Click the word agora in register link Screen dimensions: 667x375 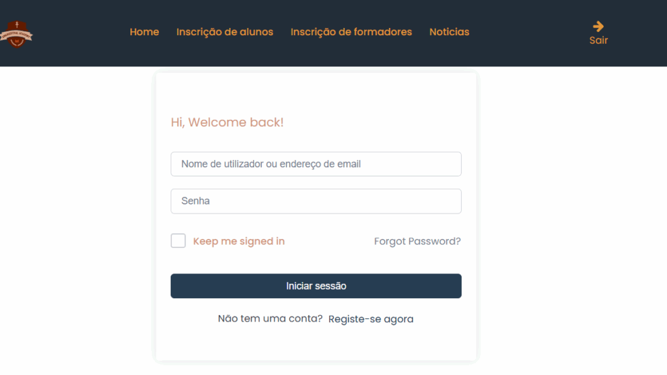tap(399, 319)
